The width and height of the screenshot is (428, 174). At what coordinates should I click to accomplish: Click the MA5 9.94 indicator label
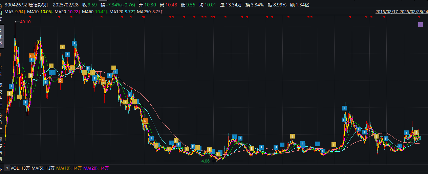(15, 12)
